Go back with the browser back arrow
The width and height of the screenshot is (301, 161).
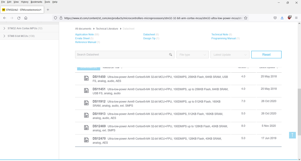[x=5, y=18]
